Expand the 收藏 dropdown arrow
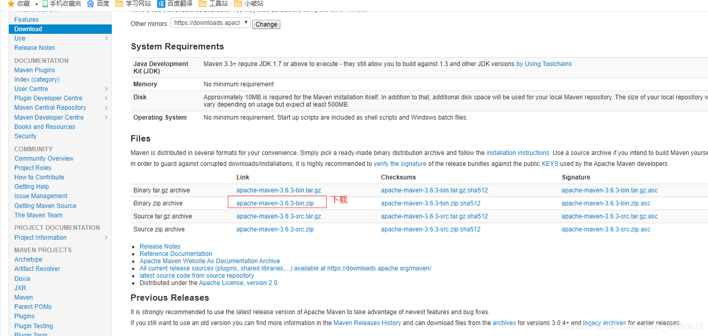This screenshot has height=336, width=708. pyautogui.click(x=36, y=4)
